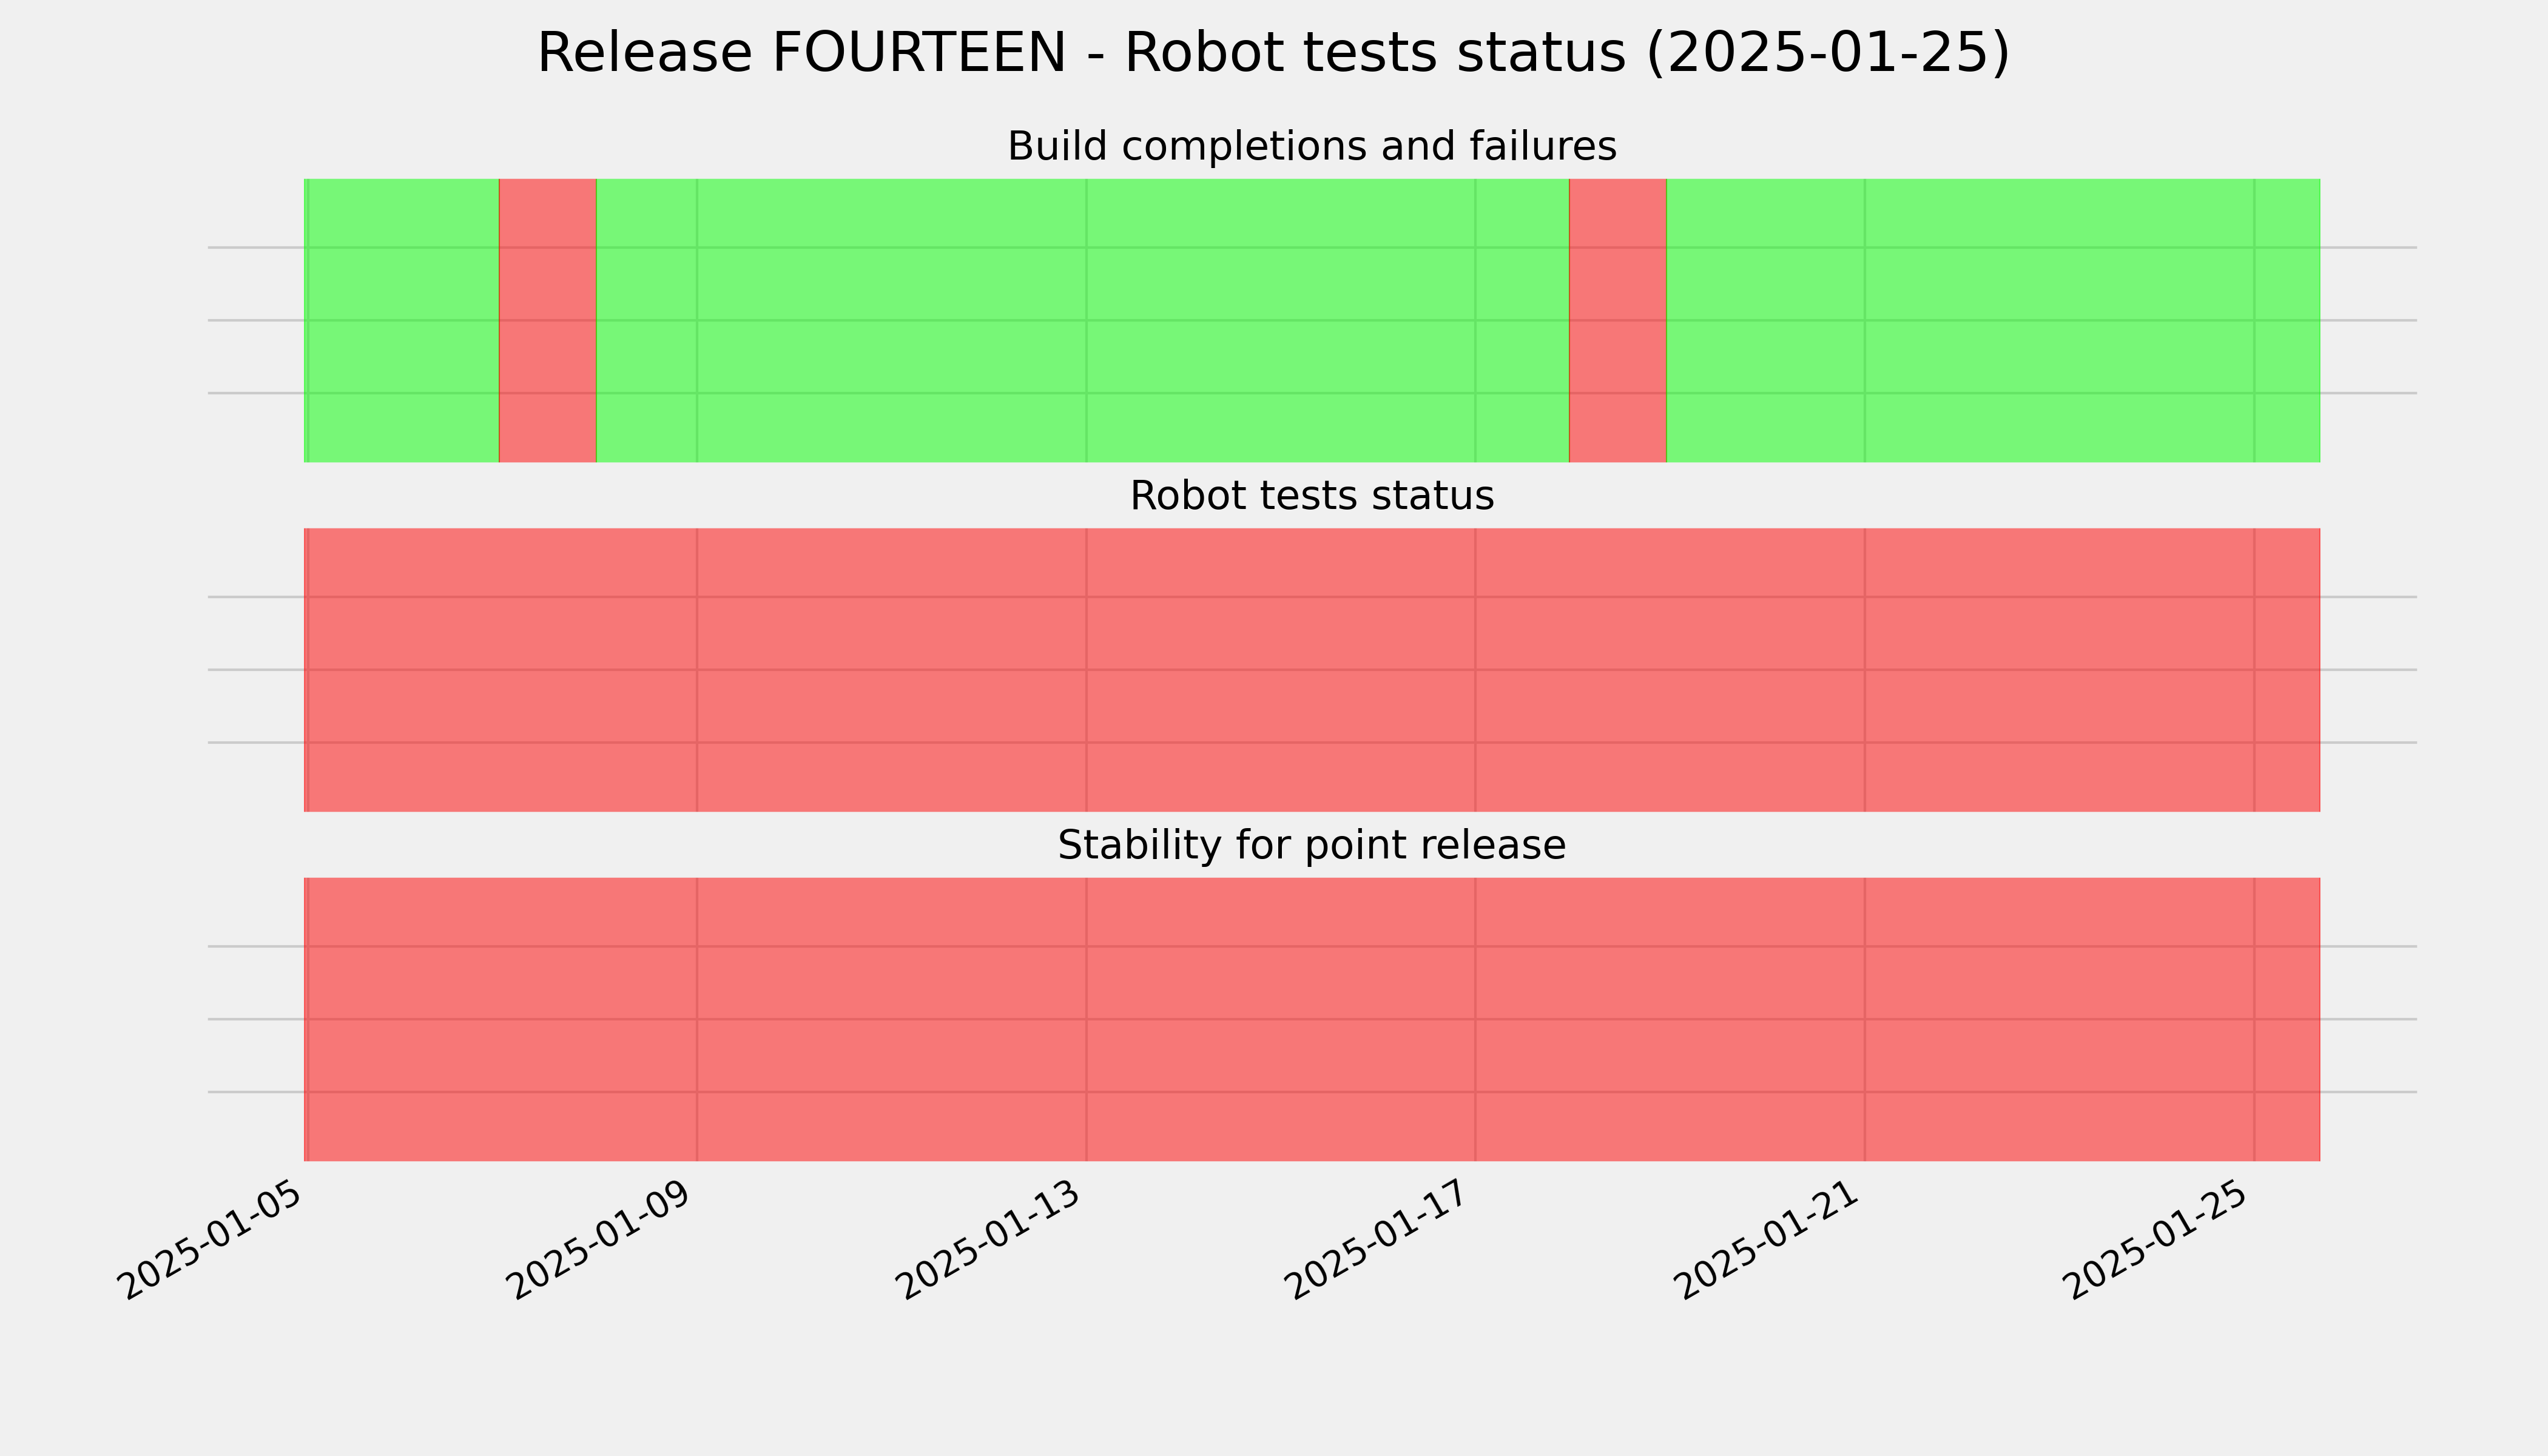Select the Stability for point release heading
The height and width of the screenshot is (1456, 2548).
(x=1312, y=845)
